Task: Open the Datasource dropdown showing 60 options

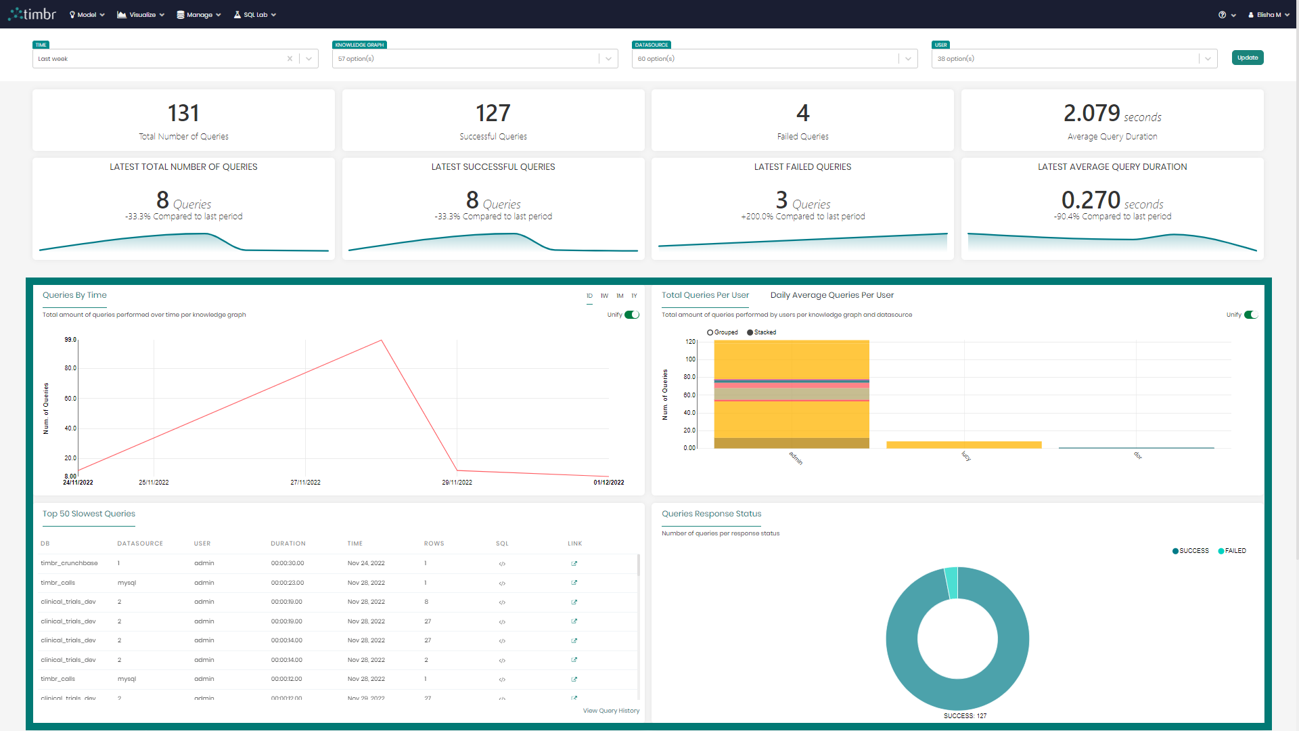Action: click(908, 59)
